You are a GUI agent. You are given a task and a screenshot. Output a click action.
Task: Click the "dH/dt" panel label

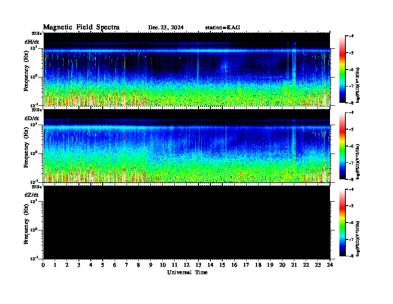tap(32, 42)
